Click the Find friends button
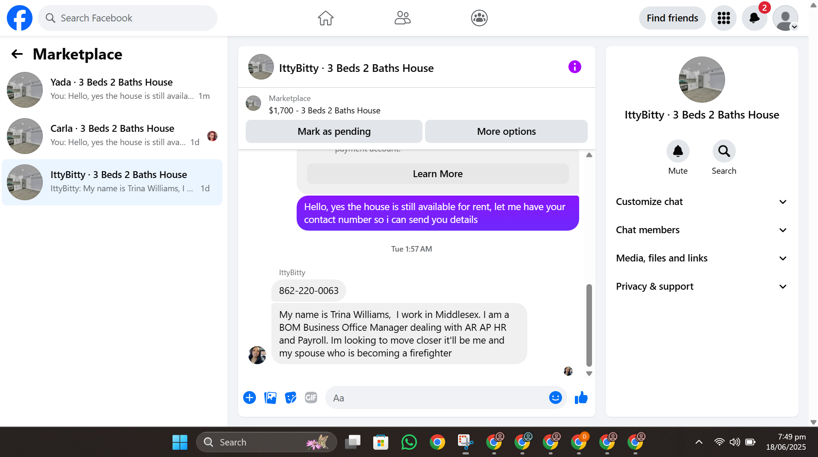818x457 pixels. click(672, 18)
